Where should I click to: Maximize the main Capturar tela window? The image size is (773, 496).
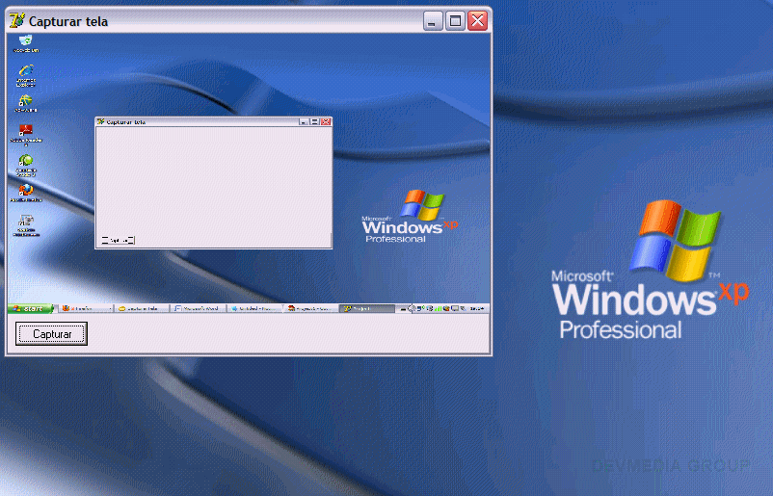455,20
